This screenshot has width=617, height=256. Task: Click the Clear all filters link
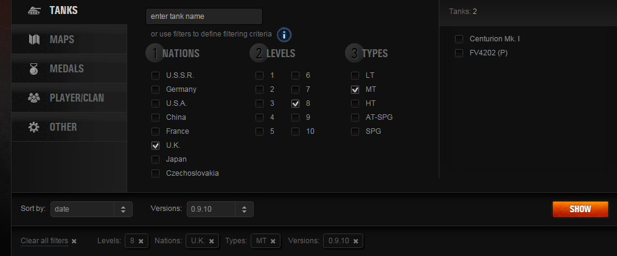(x=44, y=241)
